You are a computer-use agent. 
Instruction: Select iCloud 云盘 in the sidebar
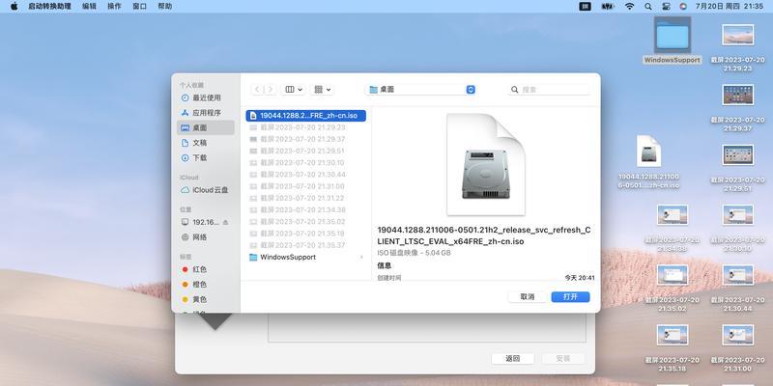206,189
